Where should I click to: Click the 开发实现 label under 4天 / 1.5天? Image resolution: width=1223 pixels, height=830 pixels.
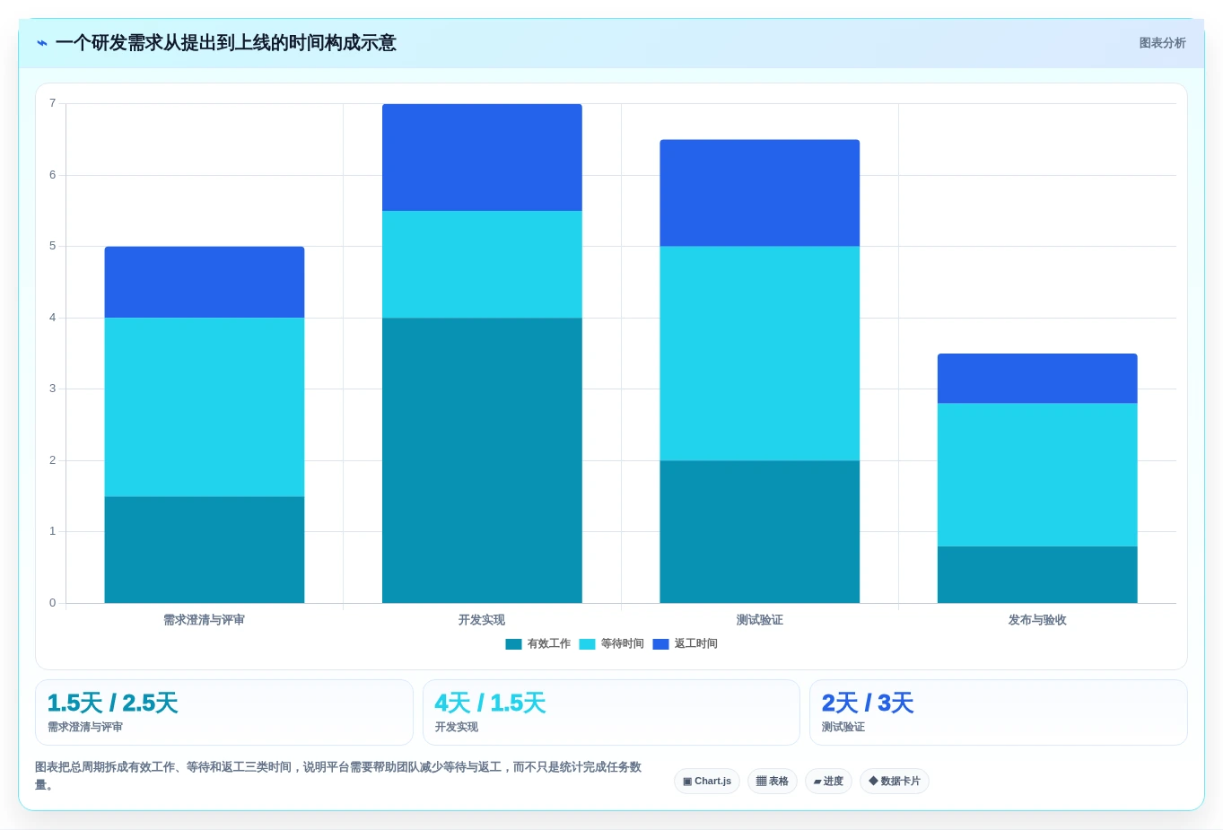457,728
